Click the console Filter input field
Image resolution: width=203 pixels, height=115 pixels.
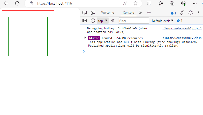134,21
